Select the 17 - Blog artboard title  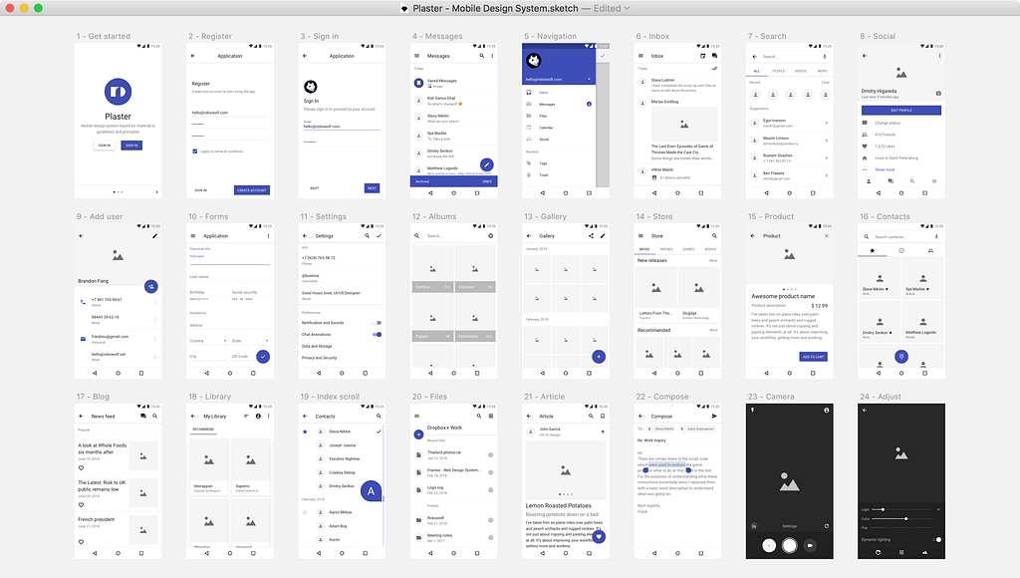pyautogui.click(x=93, y=397)
